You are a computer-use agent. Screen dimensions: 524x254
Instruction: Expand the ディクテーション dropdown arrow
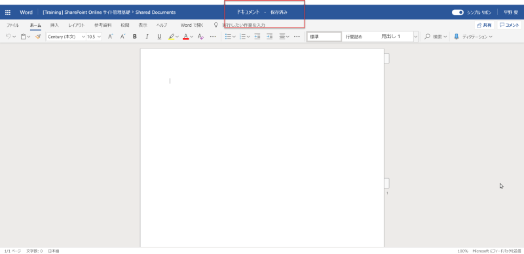491,37
